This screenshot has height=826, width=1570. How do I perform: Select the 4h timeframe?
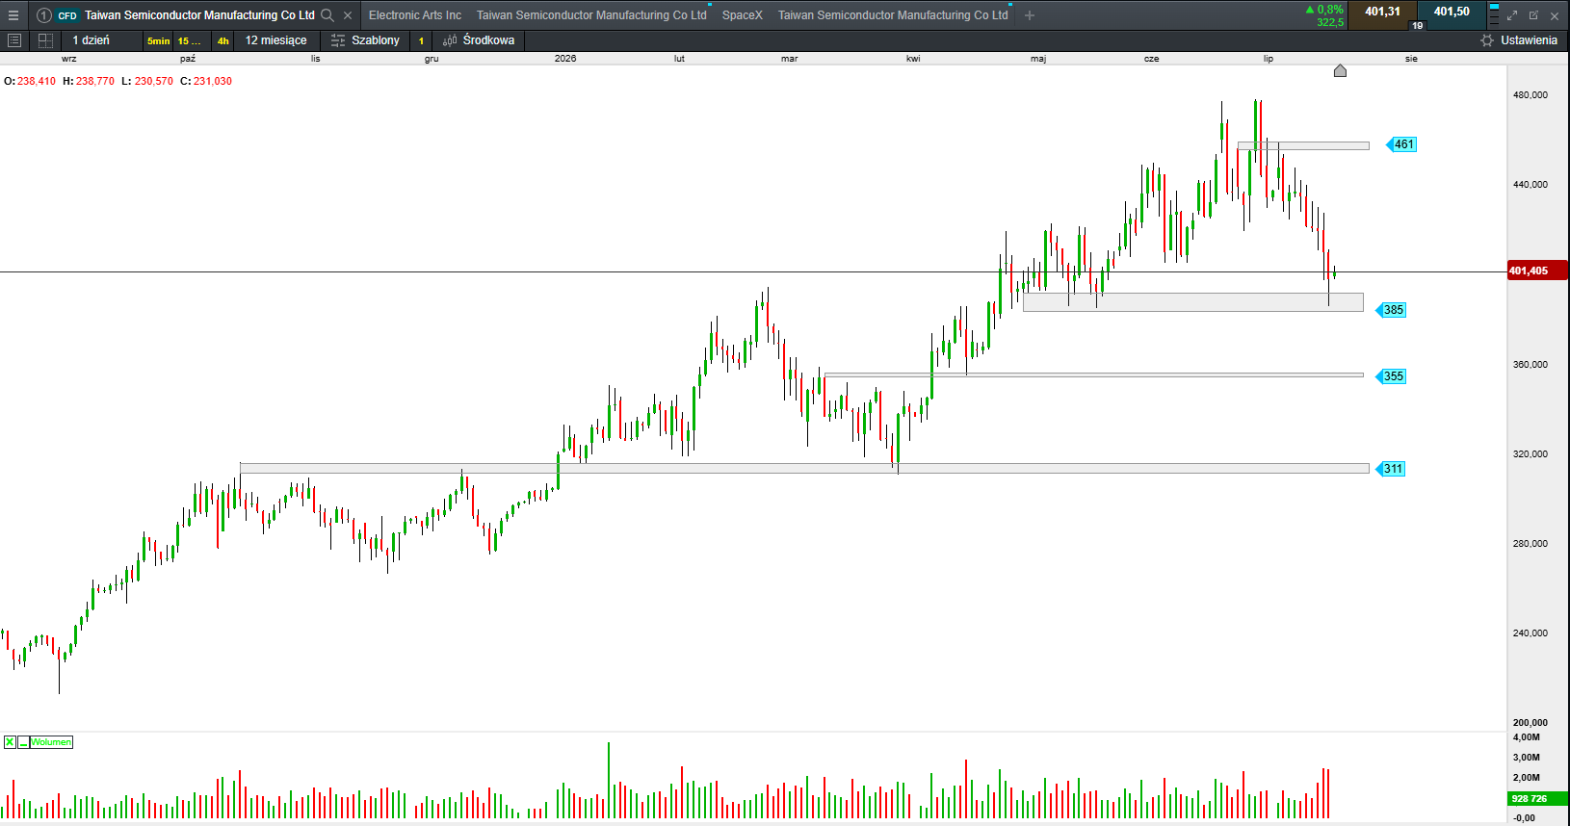[x=222, y=40]
